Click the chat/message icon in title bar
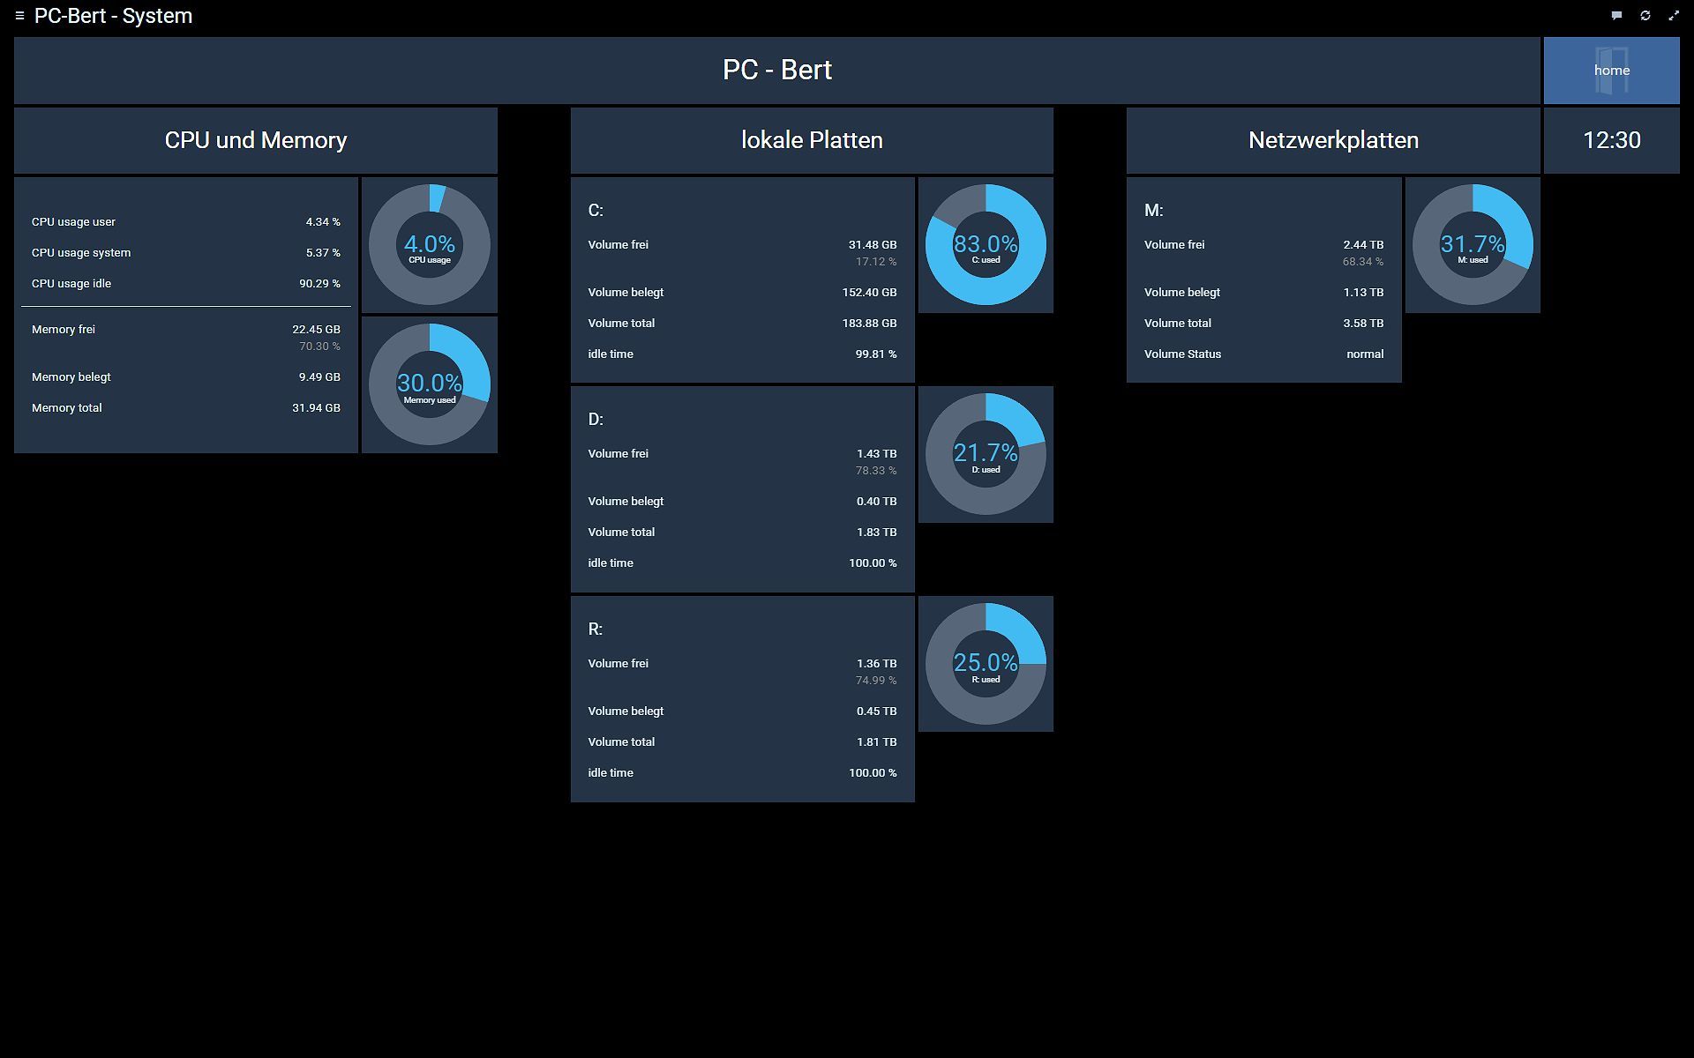 [1616, 16]
